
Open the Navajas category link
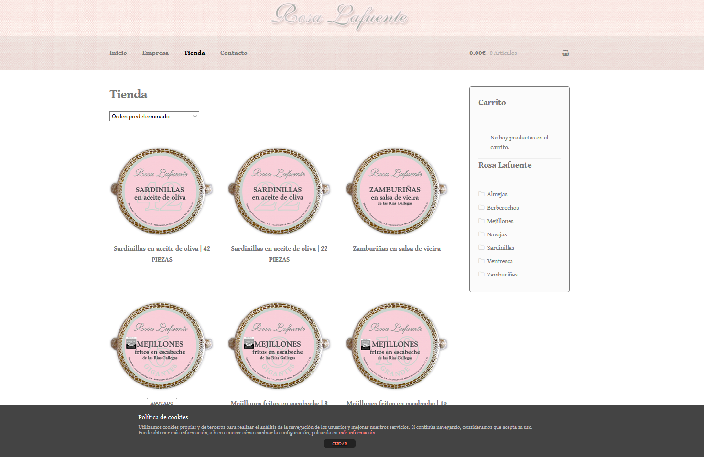tap(497, 234)
